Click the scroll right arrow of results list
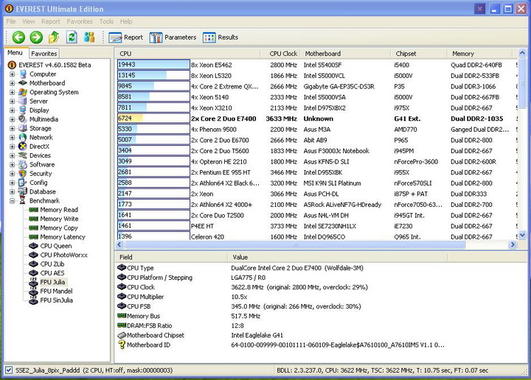 pos(513,244)
